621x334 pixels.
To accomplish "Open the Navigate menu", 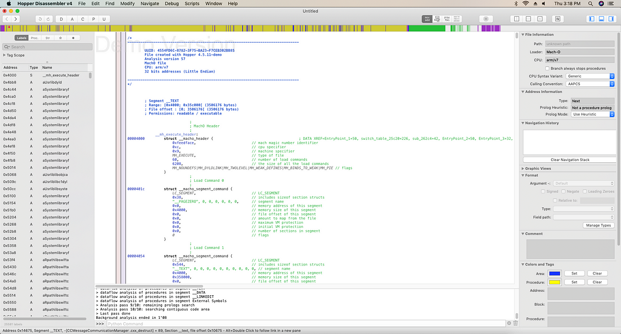I will tap(150, 3).
